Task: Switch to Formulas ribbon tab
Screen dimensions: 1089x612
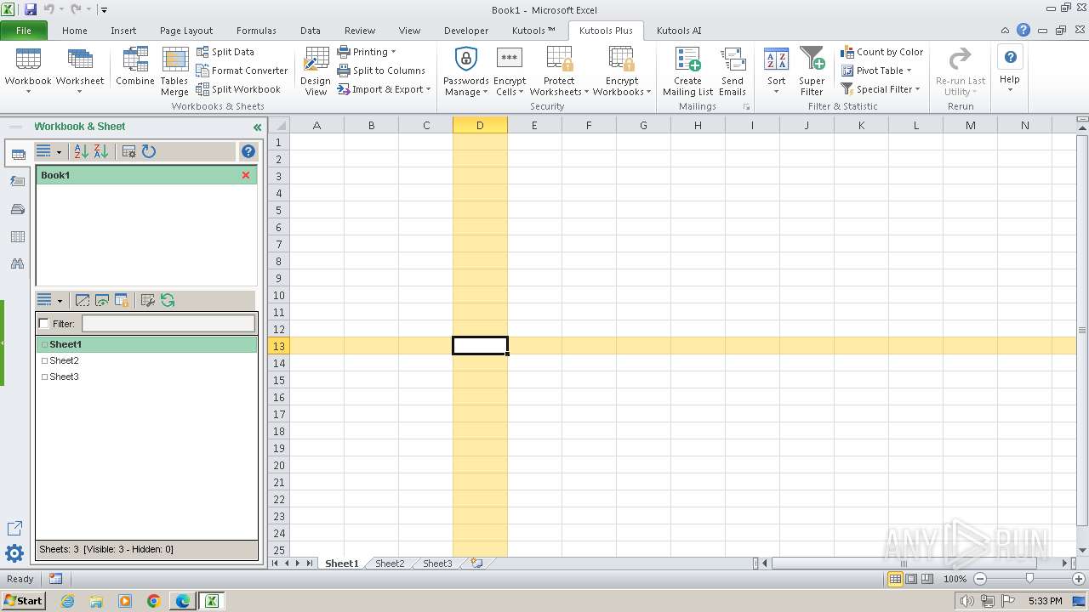Action: pyautogui.click(x=256, y=31)
